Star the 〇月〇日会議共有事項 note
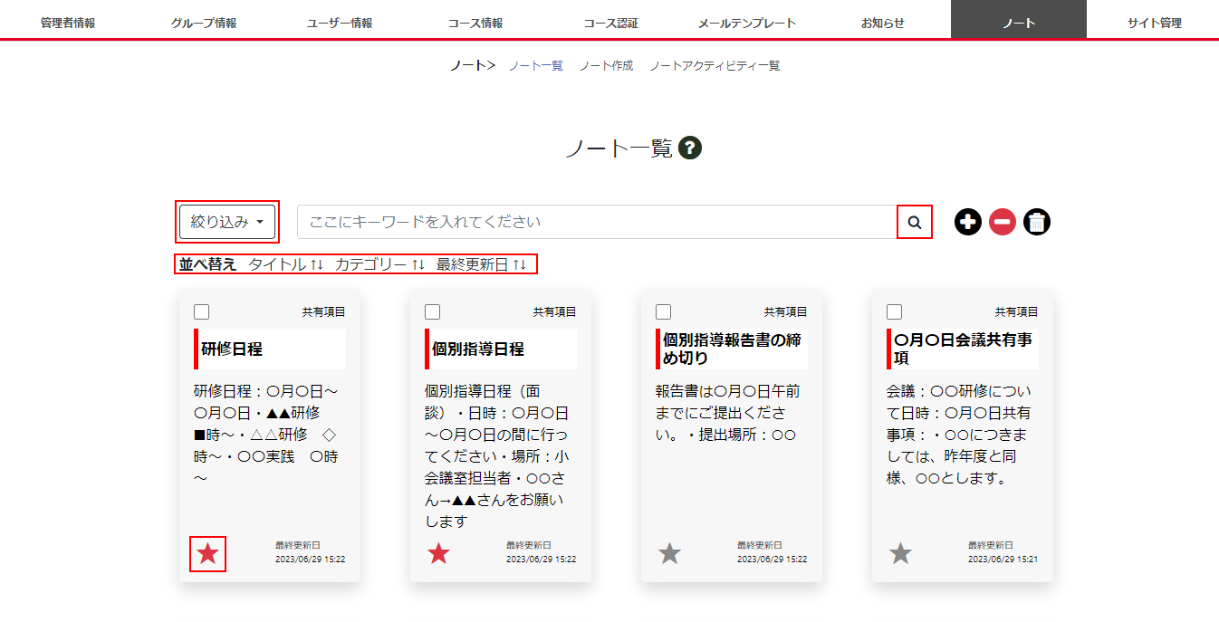 [x=900, y=553]
